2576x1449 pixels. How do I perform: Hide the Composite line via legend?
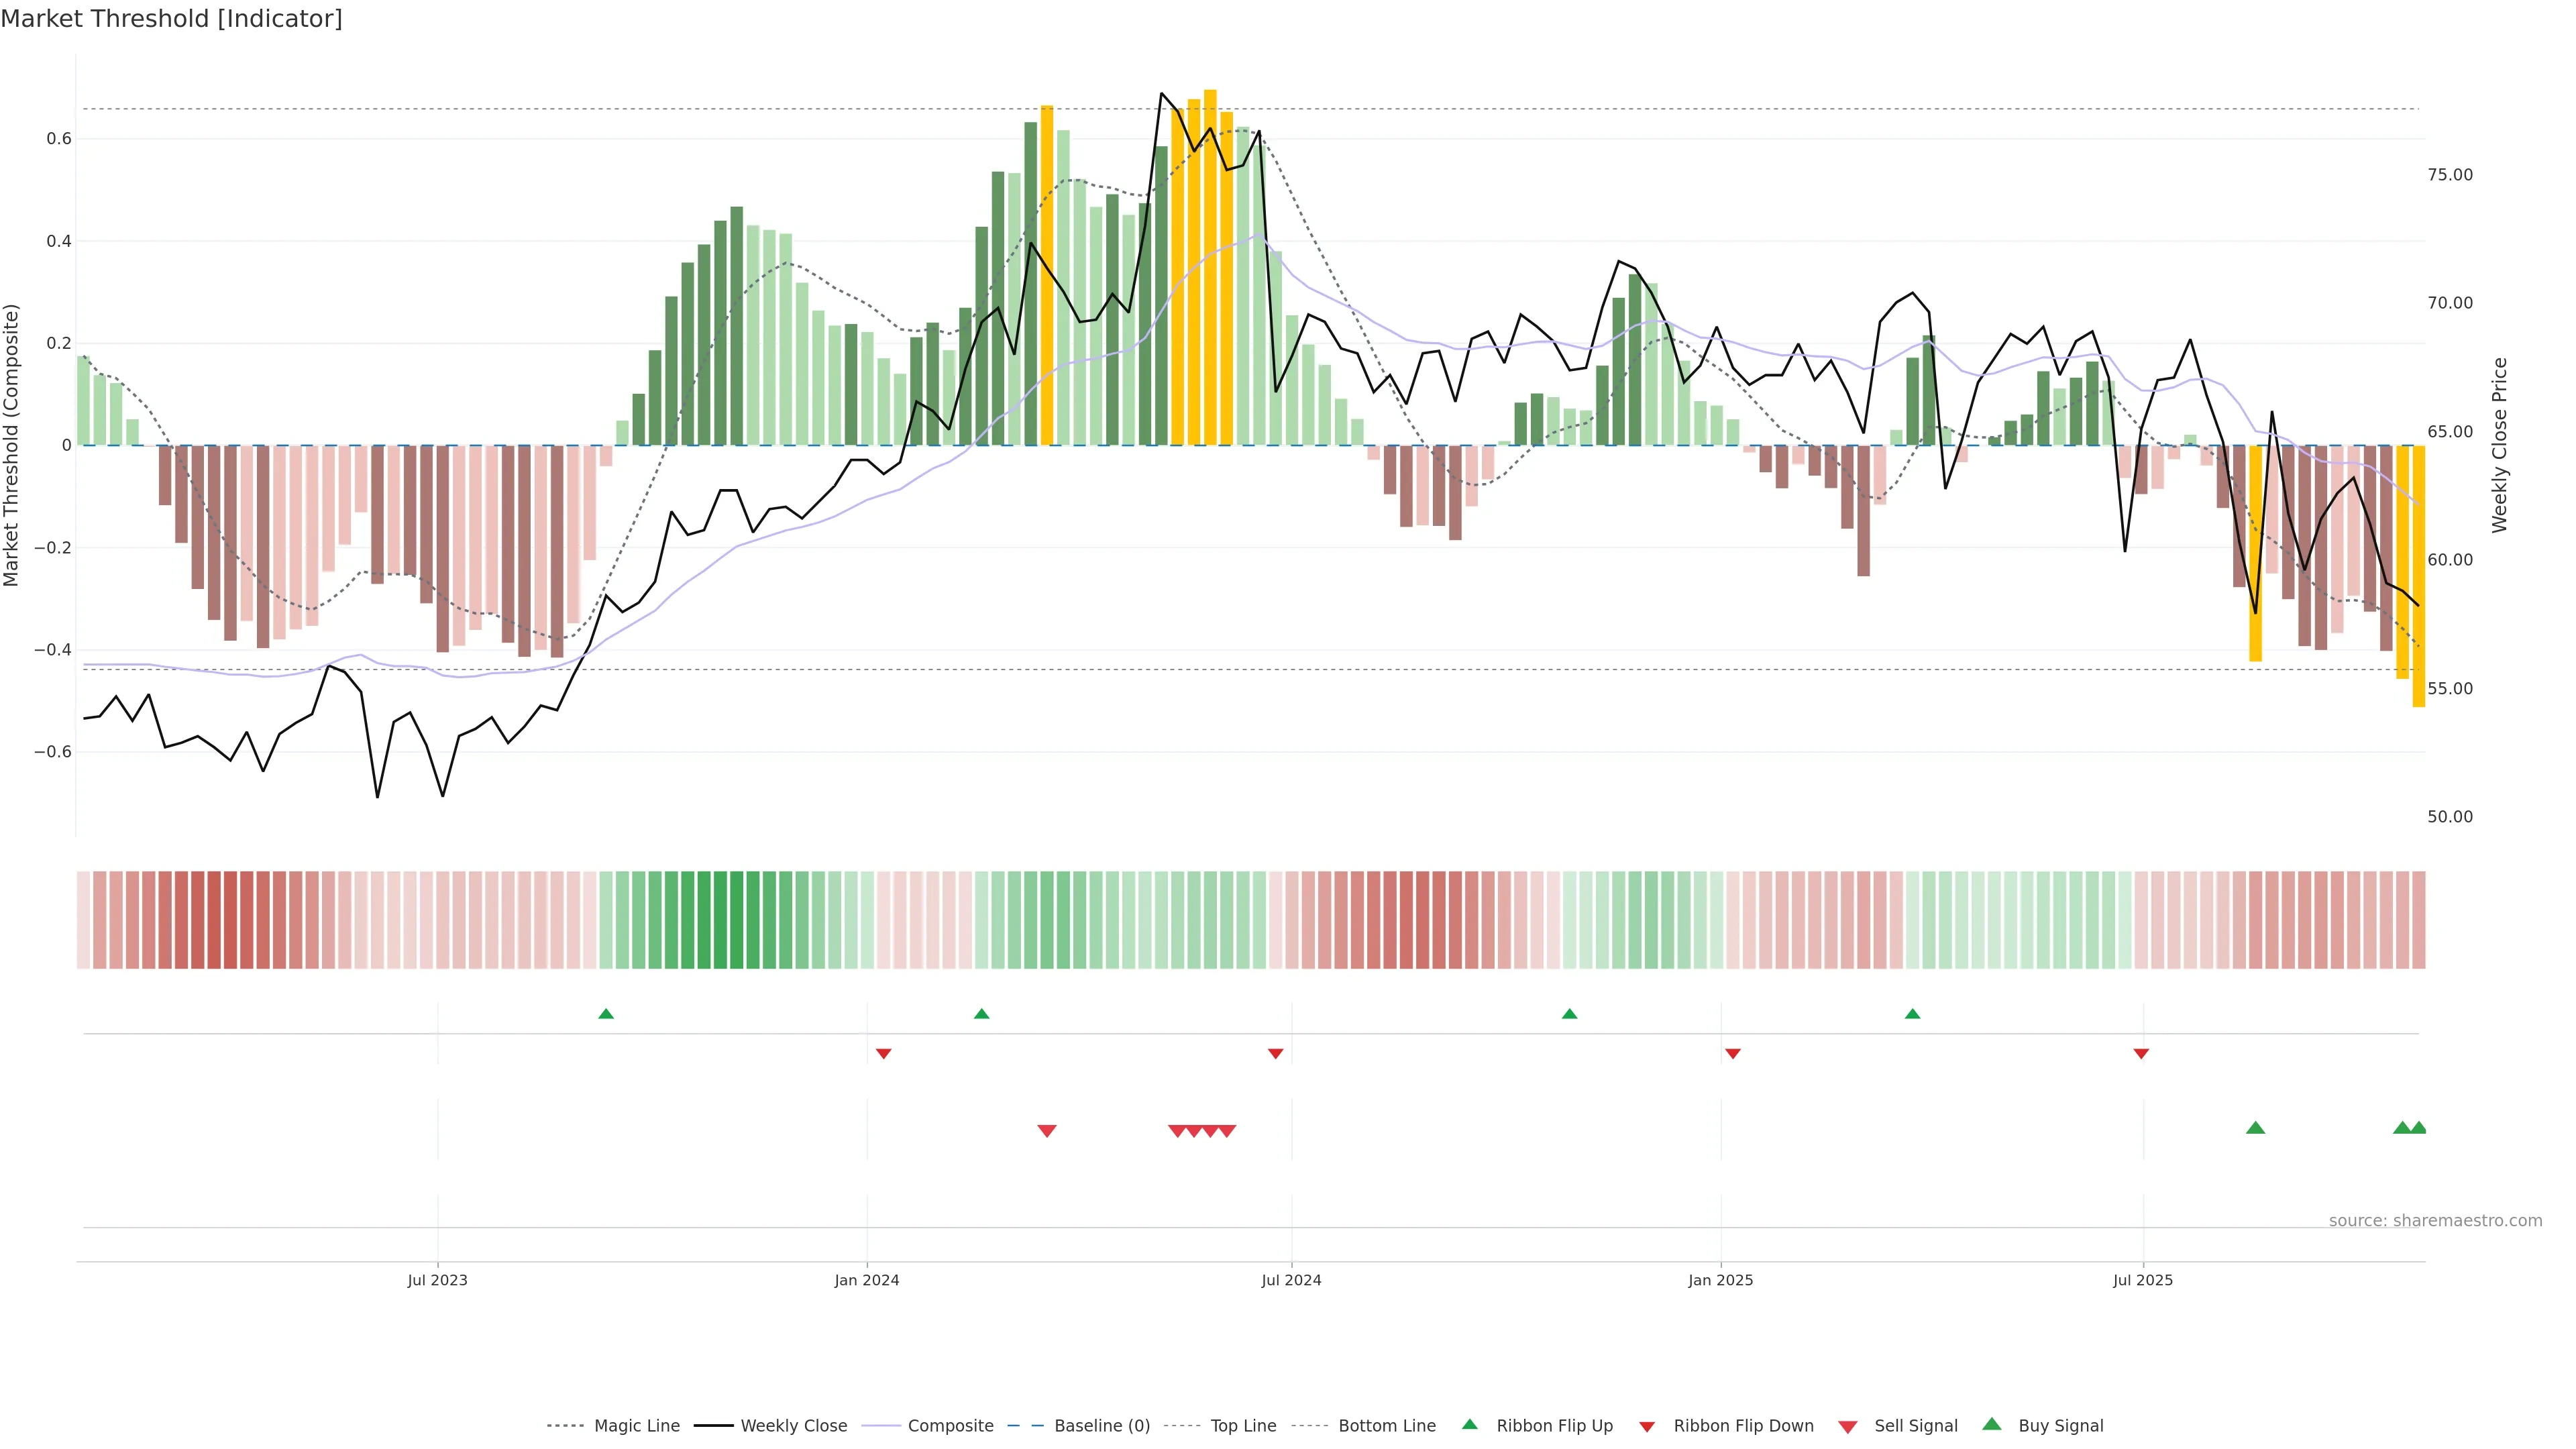(x=950, y=1426)
